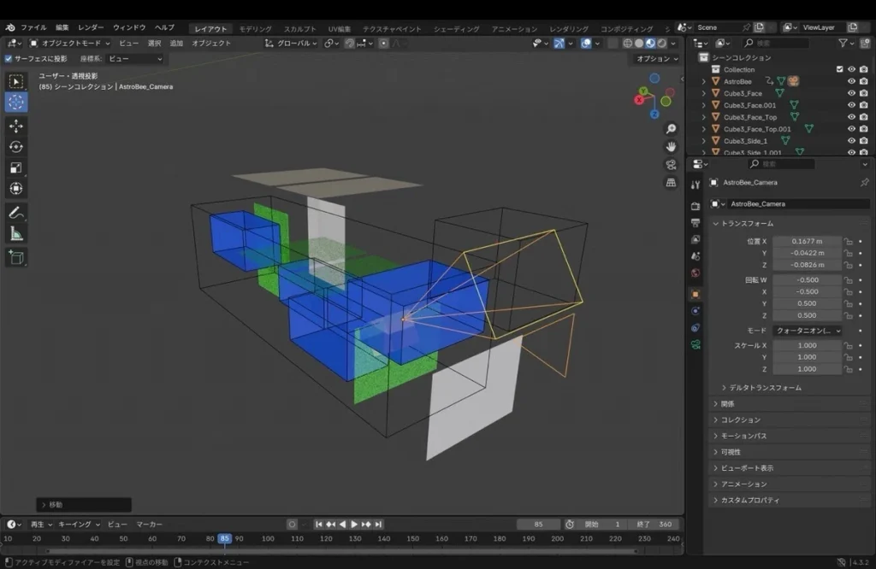This screenshot has width=876, height=569.
Task: Click the viewport zoom magnifier icon
Action: 672,128
